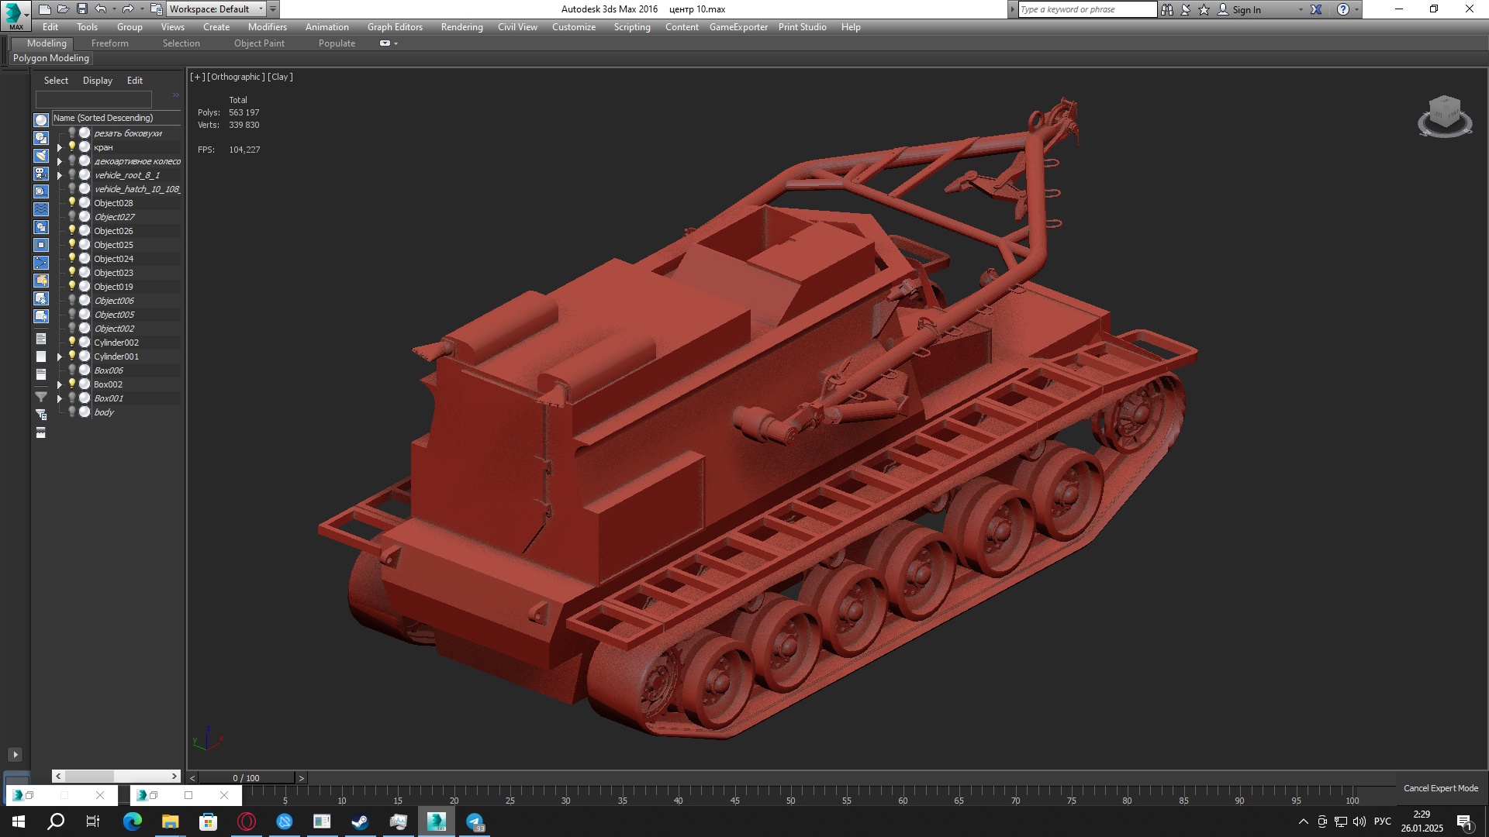Click the Project Folder icon
The width and height of the screenshot is (1489, 837).
(x=156, y=9)
